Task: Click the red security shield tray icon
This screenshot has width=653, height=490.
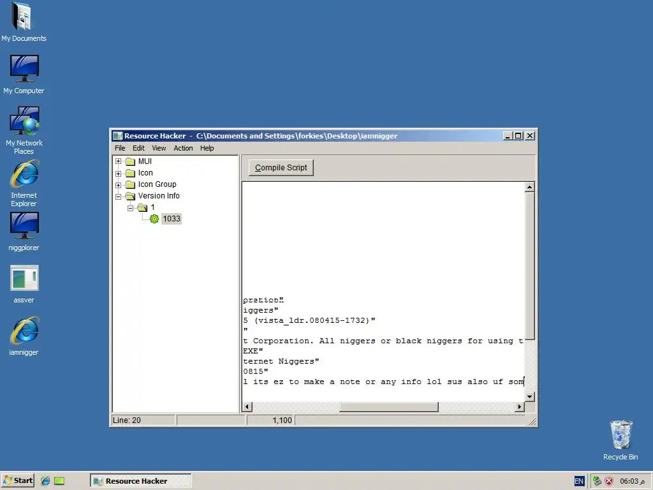Action: click(x=609, y=481)
